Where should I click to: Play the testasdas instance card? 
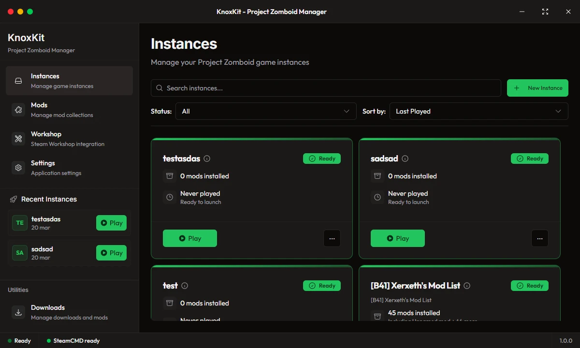[190, 238]
